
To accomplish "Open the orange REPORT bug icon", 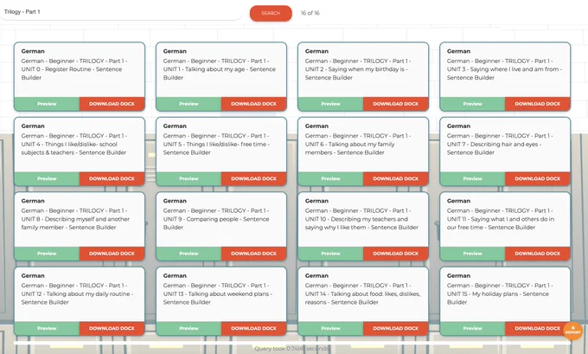I will coord(572,331).
